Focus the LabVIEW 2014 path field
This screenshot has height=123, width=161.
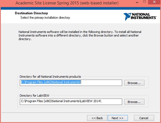tap(71, 102)
